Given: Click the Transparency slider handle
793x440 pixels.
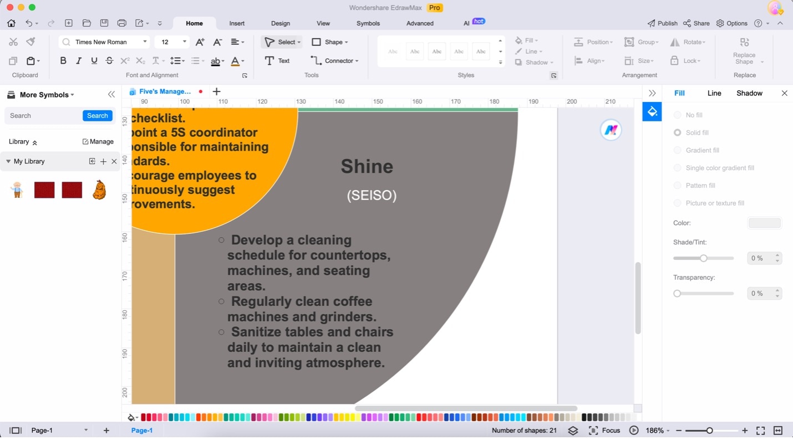Looking at the screenshot, I should tap(677, 294).
